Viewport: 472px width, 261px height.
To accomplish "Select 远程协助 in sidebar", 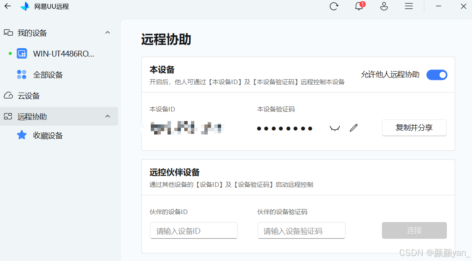I will [59, 116].
